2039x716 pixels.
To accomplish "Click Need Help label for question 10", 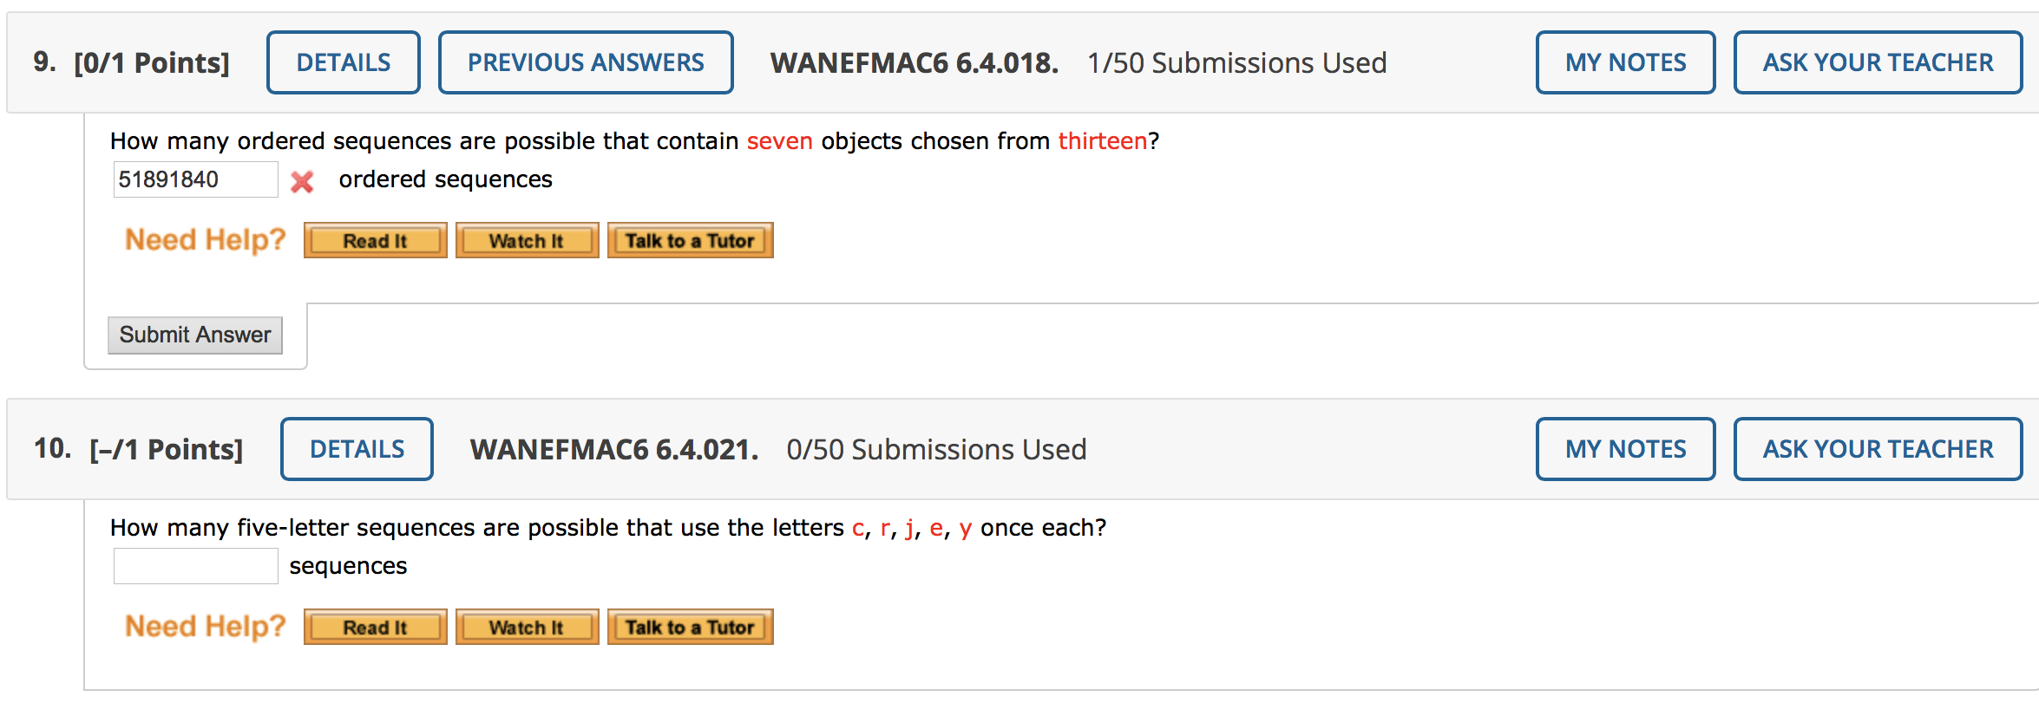I will click(205, 626).
